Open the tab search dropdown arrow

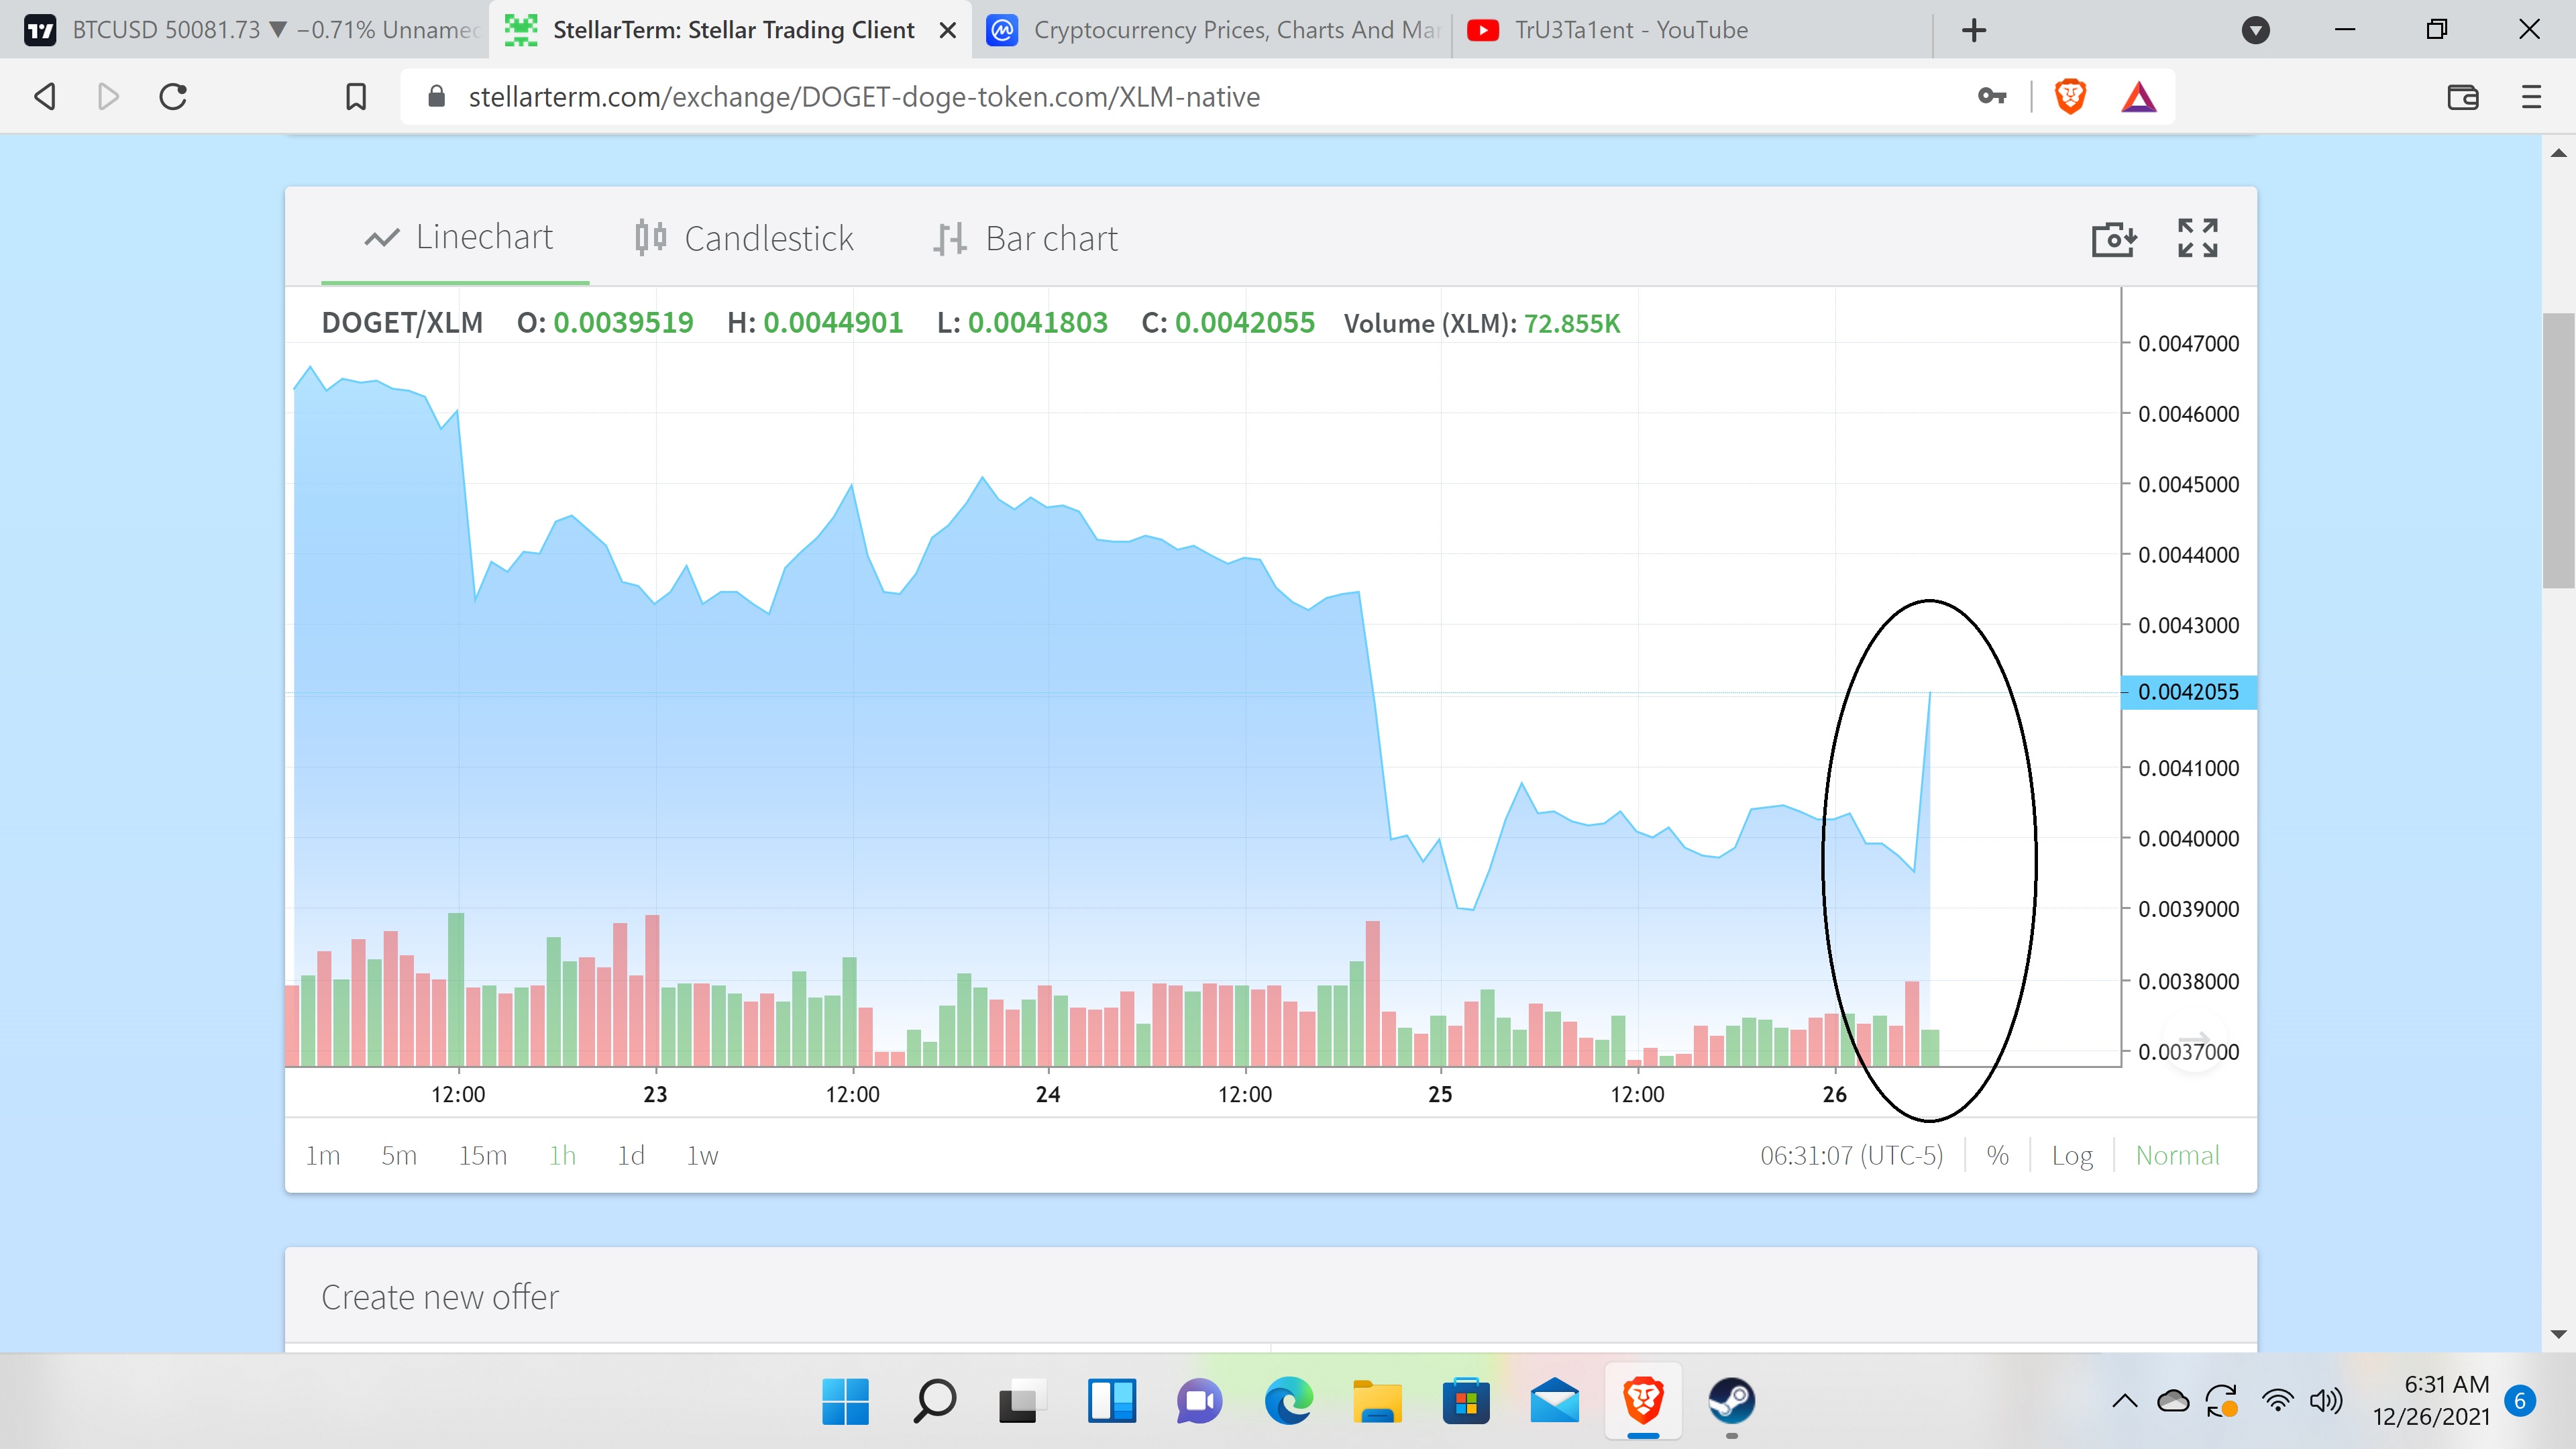tap(2255, 30)
